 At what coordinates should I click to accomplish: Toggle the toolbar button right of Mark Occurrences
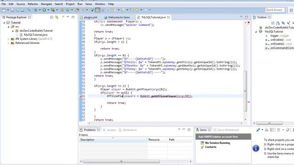[x=103, y=10]
